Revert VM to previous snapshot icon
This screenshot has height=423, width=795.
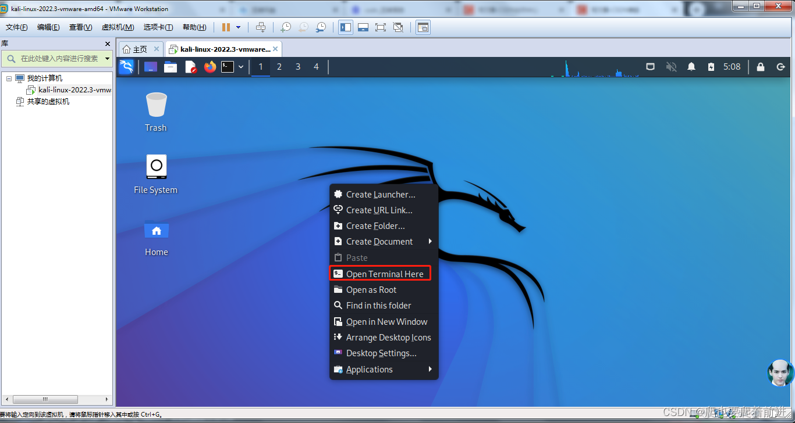[x=303, y=27]
